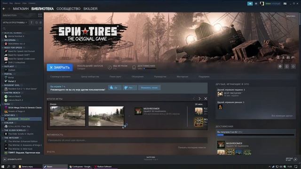
Task: Select The Elder Scrolls V: Skyrim
Action: [21, 134]
